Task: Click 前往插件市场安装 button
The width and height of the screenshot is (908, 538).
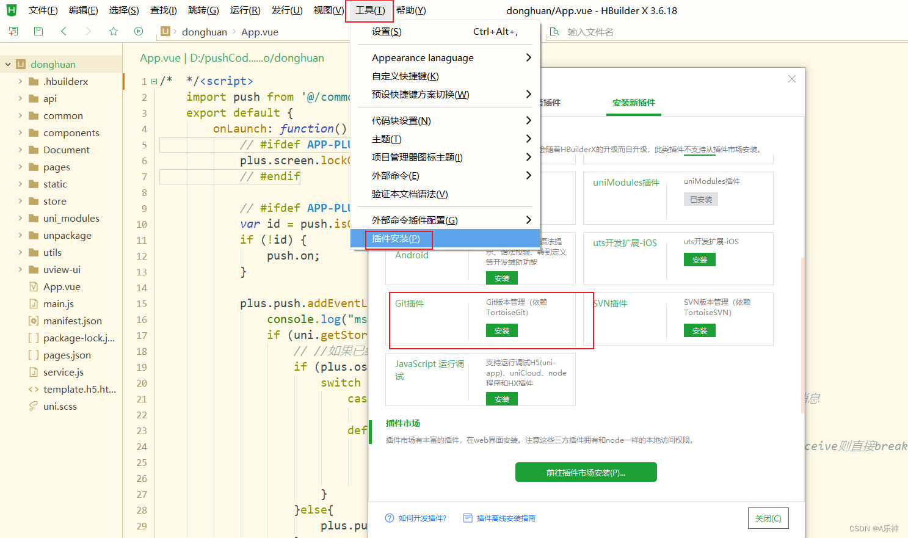Action: tap(586, 471)
